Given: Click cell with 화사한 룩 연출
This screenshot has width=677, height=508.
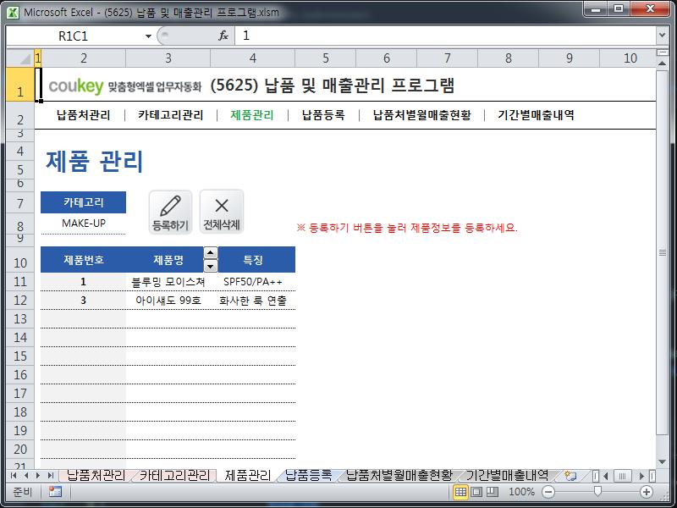Looking at the screenshot, I should click(252, 301).
